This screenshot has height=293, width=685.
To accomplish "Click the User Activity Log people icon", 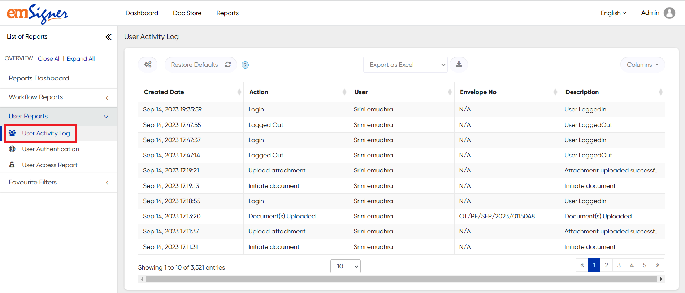I will click(12, 133).
